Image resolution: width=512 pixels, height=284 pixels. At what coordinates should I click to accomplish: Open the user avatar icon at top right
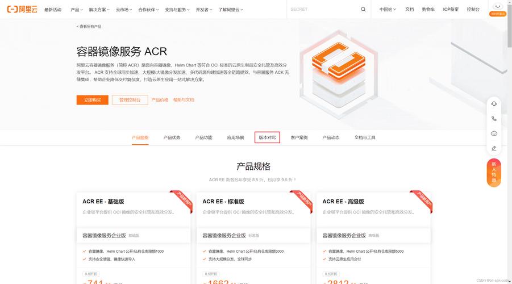click(x=497, y=6)
